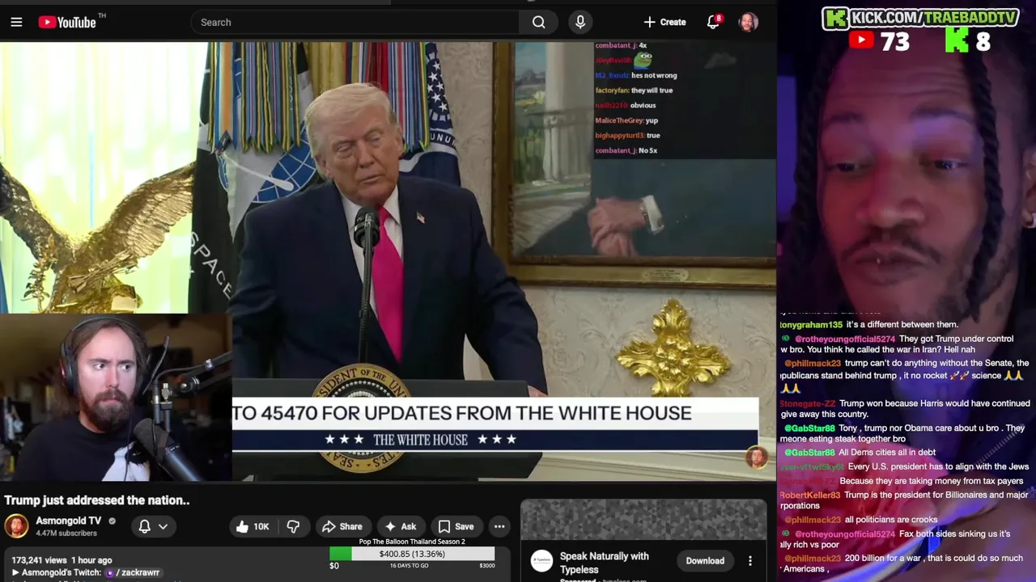The image size is (1036, 582).
Task: Click the Ask AI button
Action: [401, 526]
